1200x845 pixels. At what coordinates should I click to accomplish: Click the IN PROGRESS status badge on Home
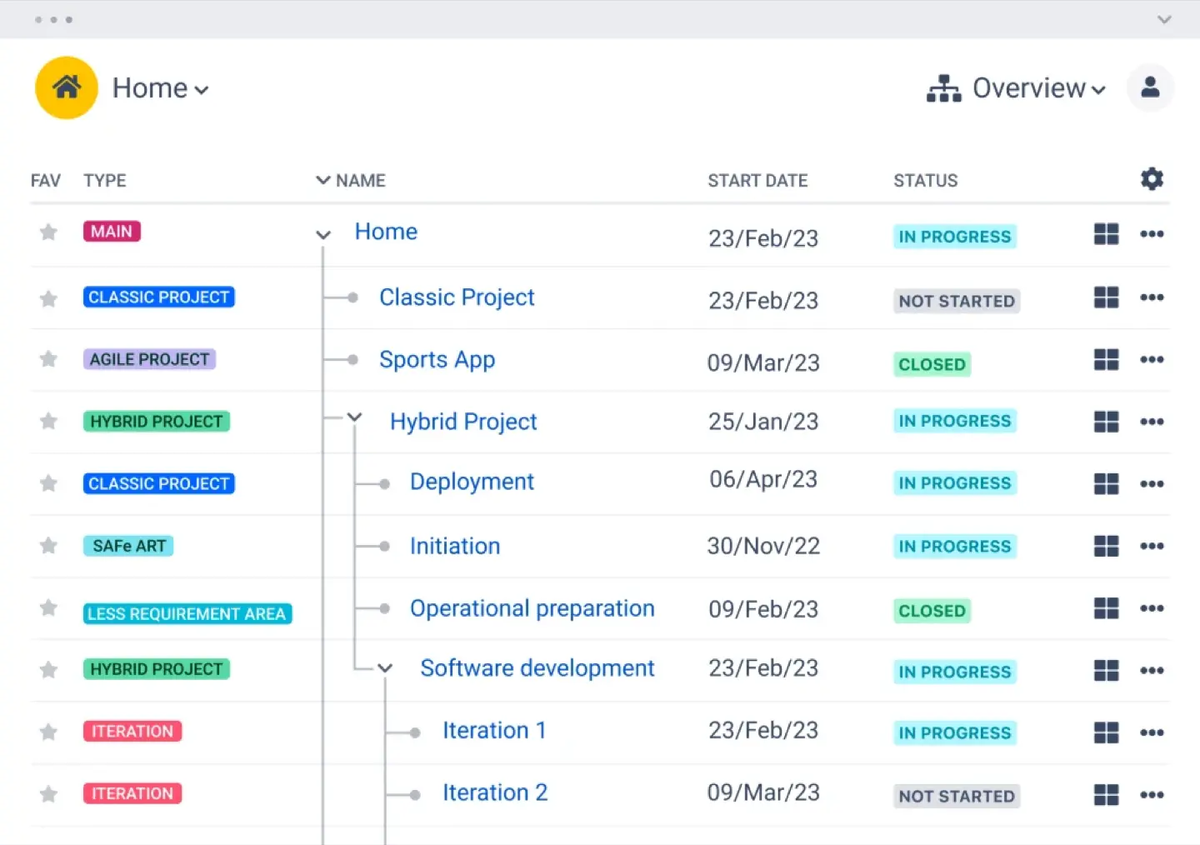click(x=954, y=237)
